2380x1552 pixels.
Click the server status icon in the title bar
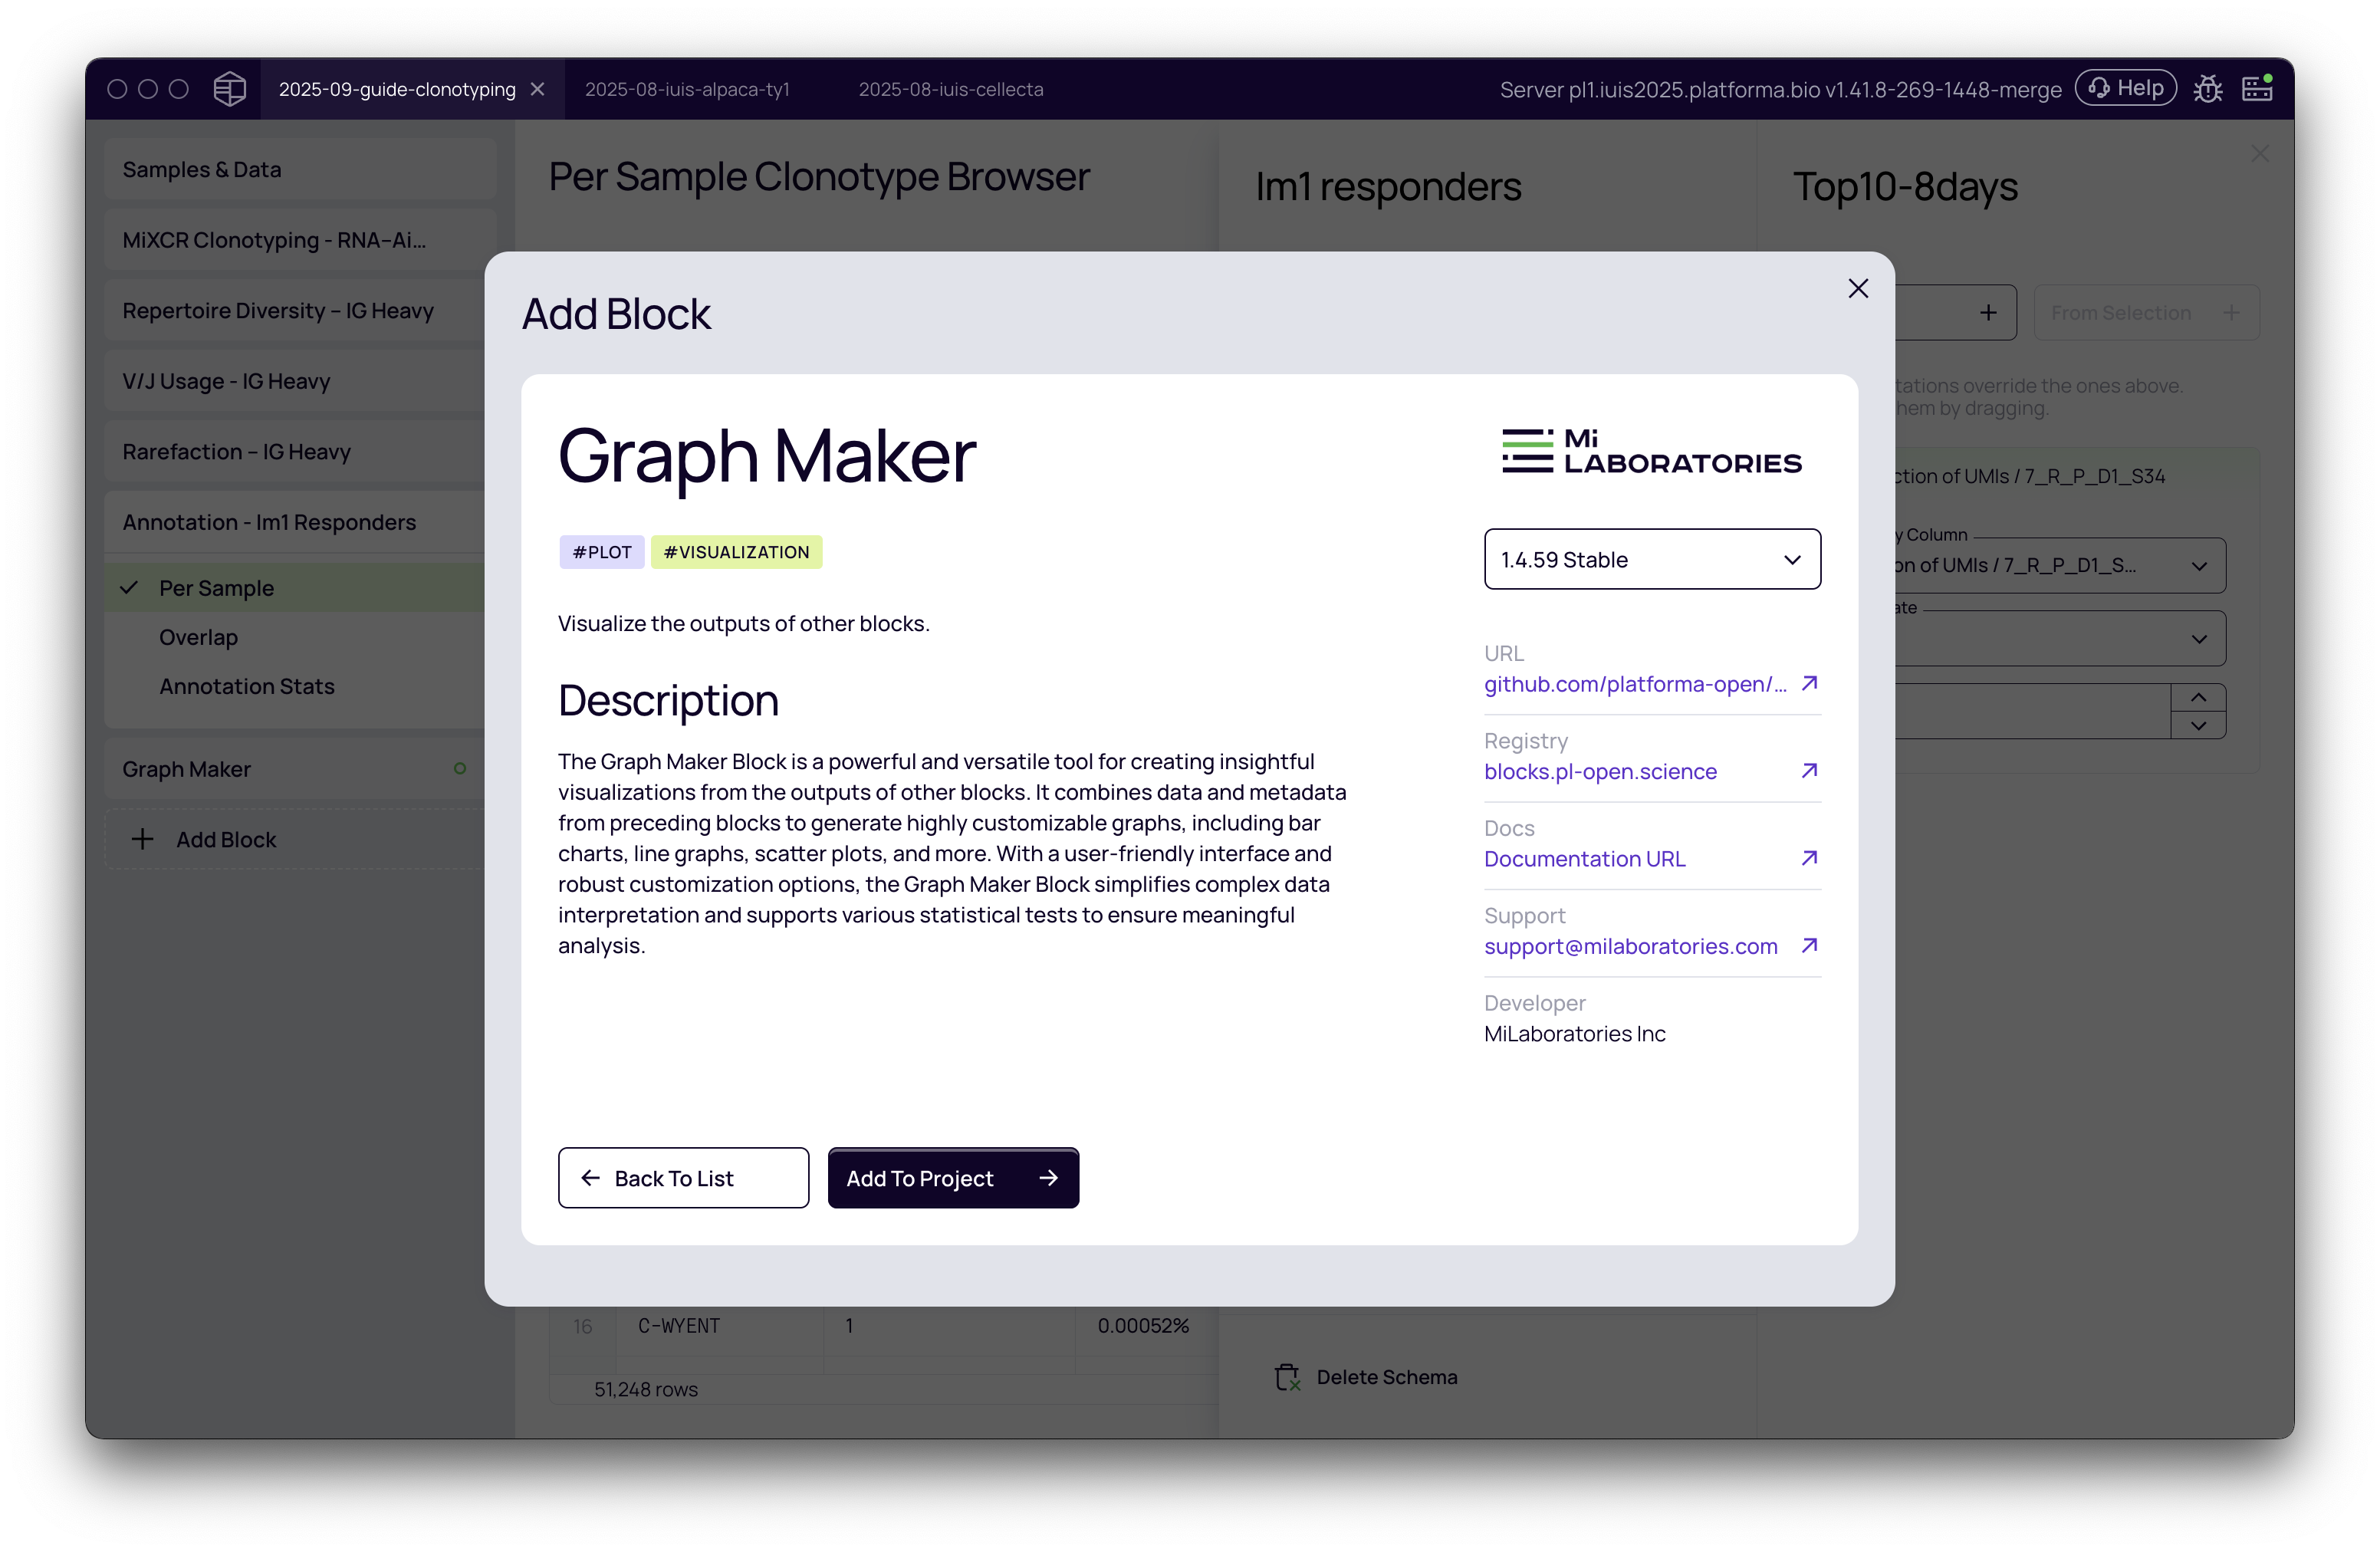click(x=2257, y=88)
